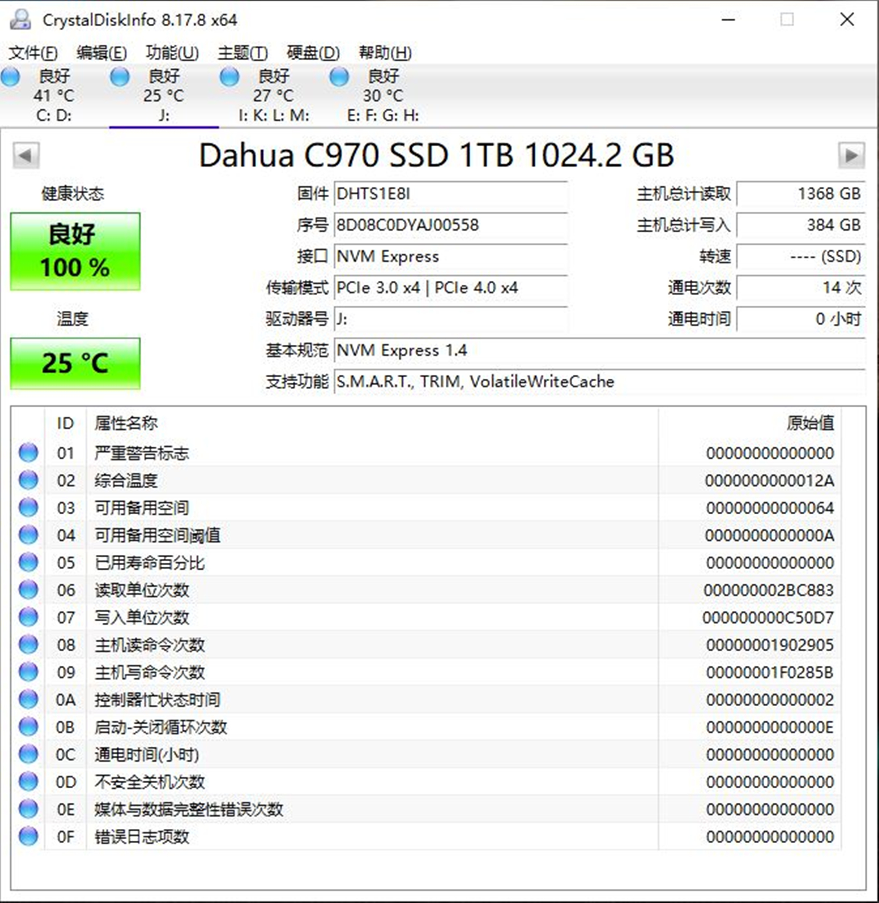The image size is (879, 903).
Task: Click the status indicator for 02 综合温度
Action: pos(28,480)
